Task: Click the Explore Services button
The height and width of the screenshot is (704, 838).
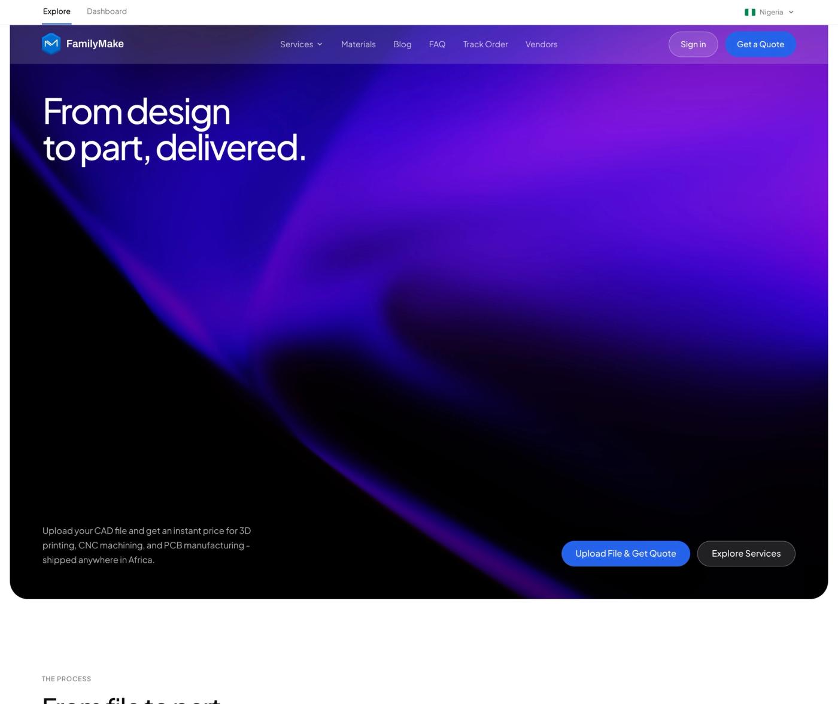Action: [746, 554]
